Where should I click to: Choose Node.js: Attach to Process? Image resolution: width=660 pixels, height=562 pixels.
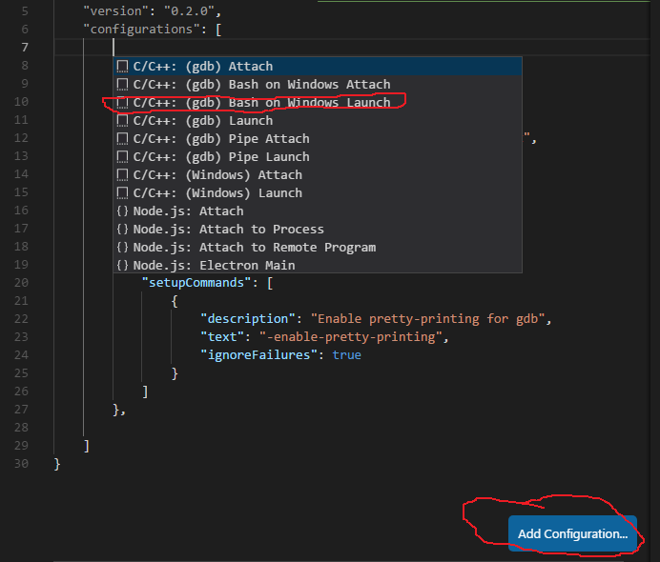point(318,230)
